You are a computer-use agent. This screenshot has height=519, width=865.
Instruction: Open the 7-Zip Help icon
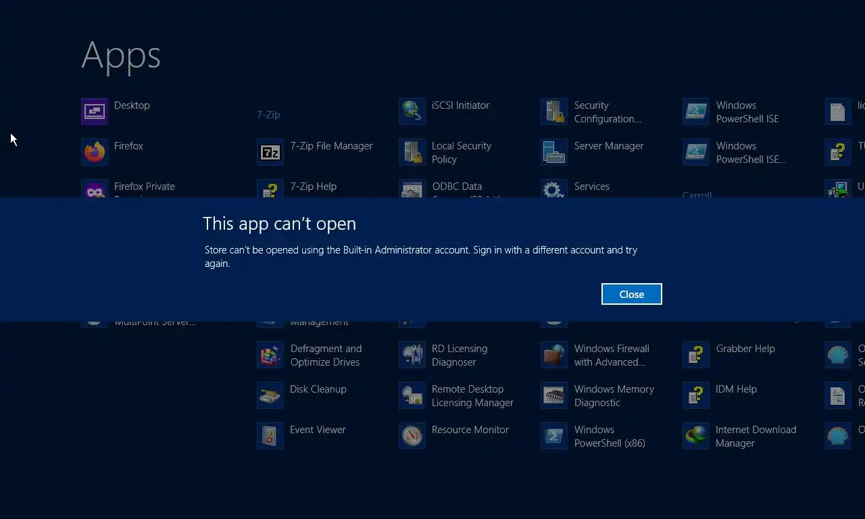pyautogui.click(x=270, y=189)
